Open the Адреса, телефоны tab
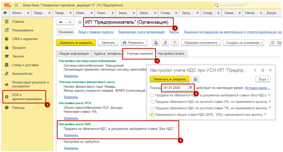 click(x=108, y=54)
